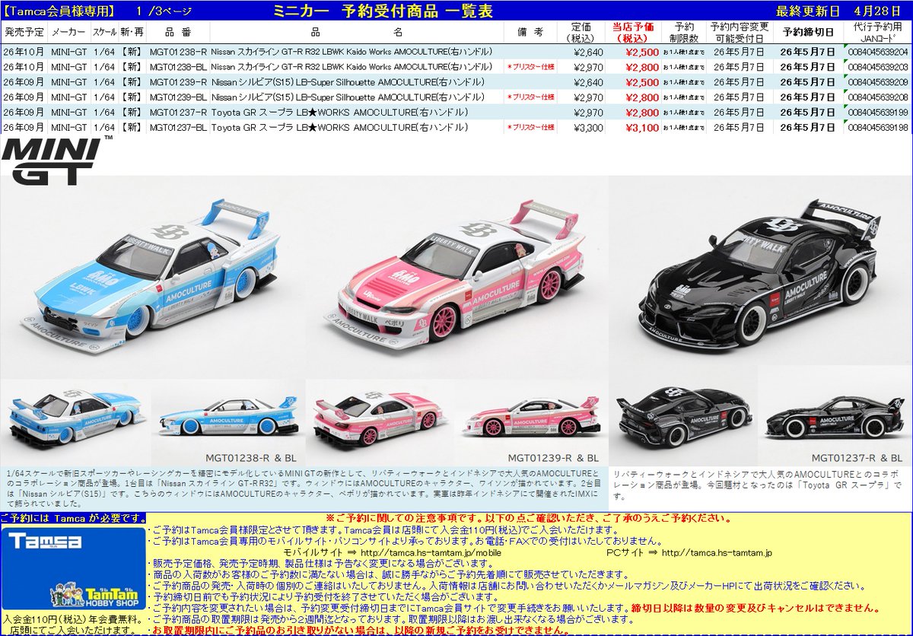Screen dimensions: 913x636
Task: Click JAN code 0084045639209
Action: tap(878, 82)
